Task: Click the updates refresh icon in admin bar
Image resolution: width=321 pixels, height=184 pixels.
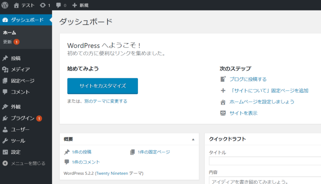Action: tap(43, 5)
